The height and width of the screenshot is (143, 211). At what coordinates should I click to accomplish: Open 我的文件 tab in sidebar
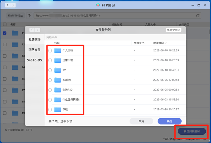(x=35, y=39)
